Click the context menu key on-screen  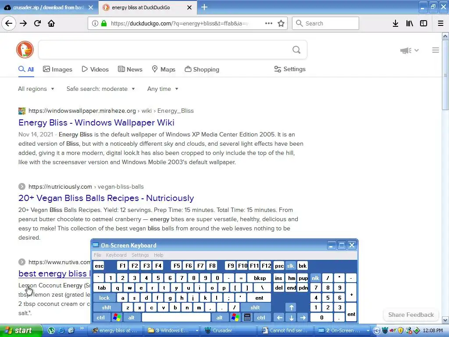(x=247, y=318)
